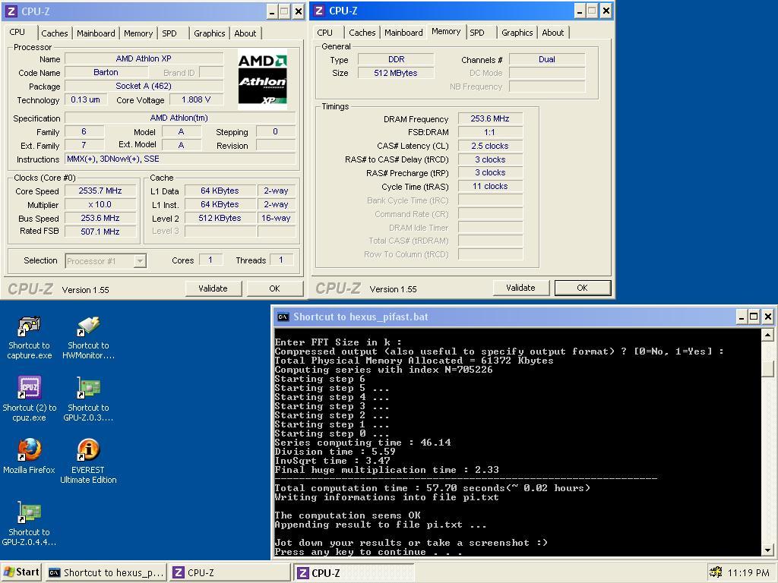Launch Shortcut (2) to cpuz.exe icon

(x=30, y=399)
